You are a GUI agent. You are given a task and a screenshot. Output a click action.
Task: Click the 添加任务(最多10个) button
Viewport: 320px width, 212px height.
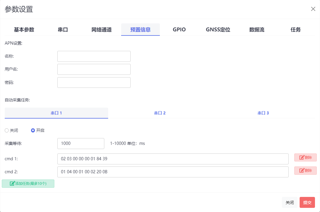pos(28,184)
